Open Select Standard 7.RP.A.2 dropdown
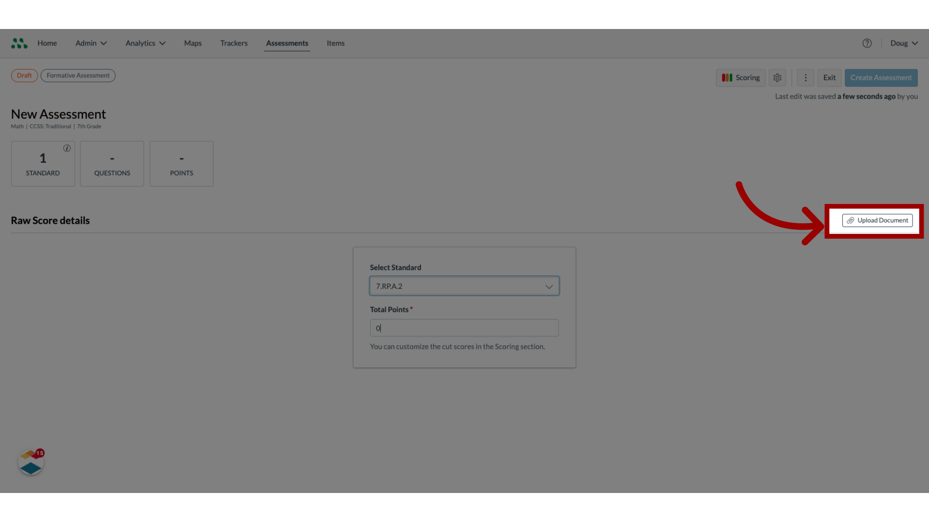929x522 pixels. pyautogui.click(x=464, y=286)
